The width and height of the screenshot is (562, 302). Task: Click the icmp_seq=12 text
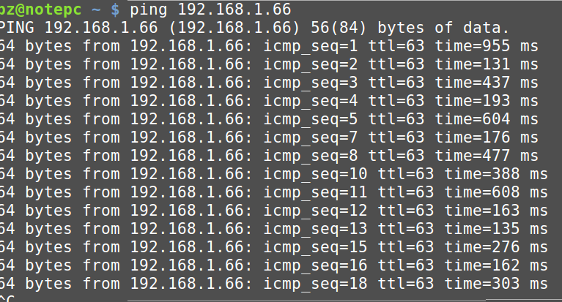coord(315,211)
